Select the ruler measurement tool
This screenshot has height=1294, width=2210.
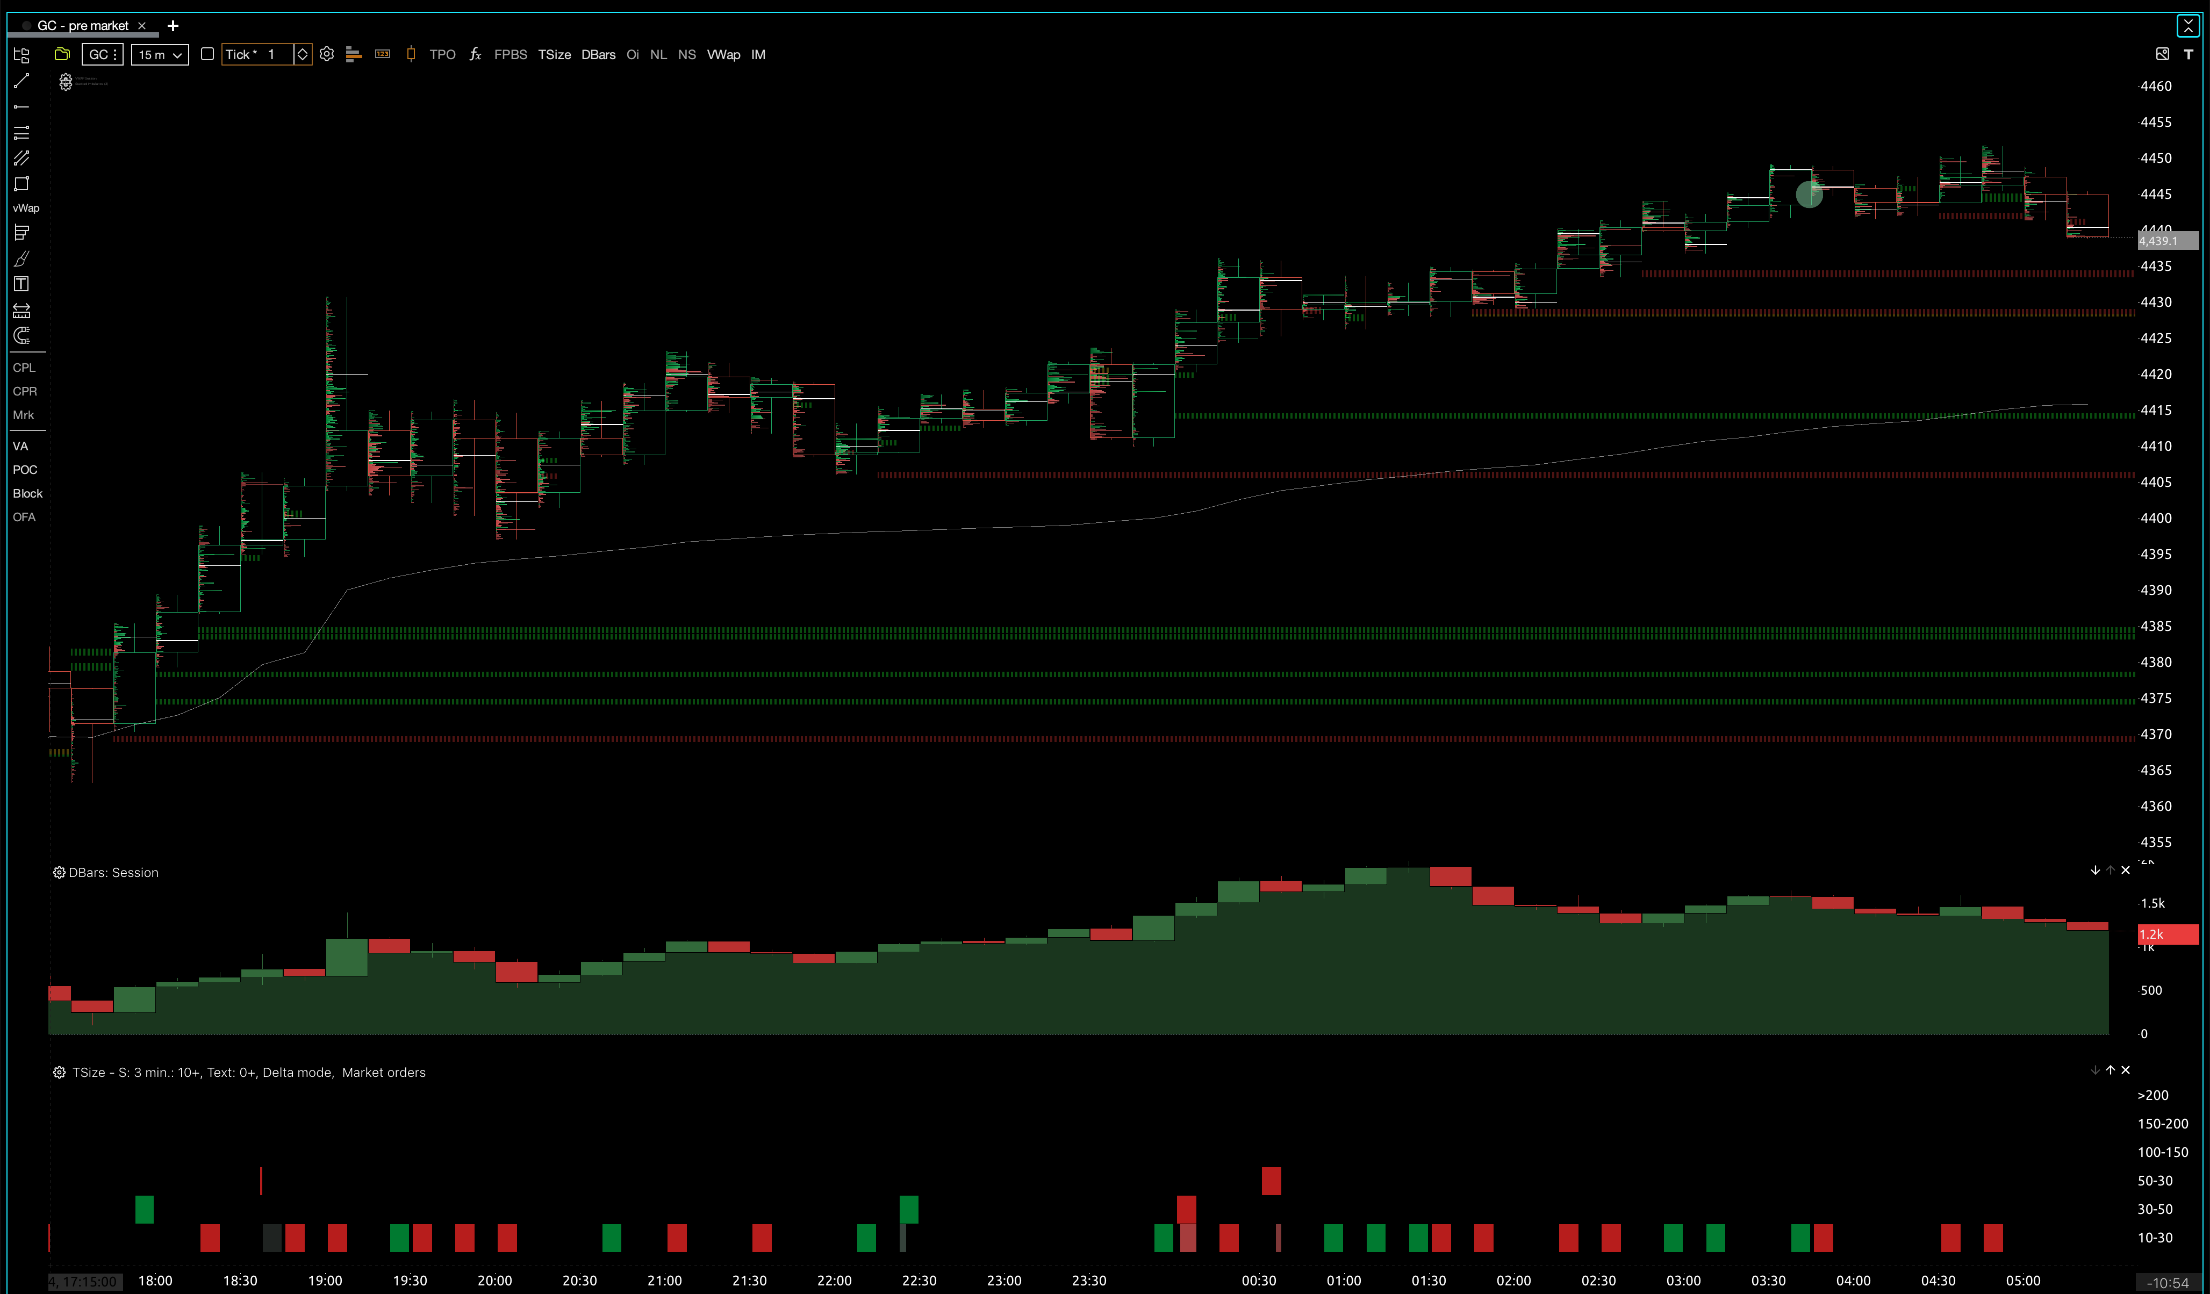click(x=22, y=311)
